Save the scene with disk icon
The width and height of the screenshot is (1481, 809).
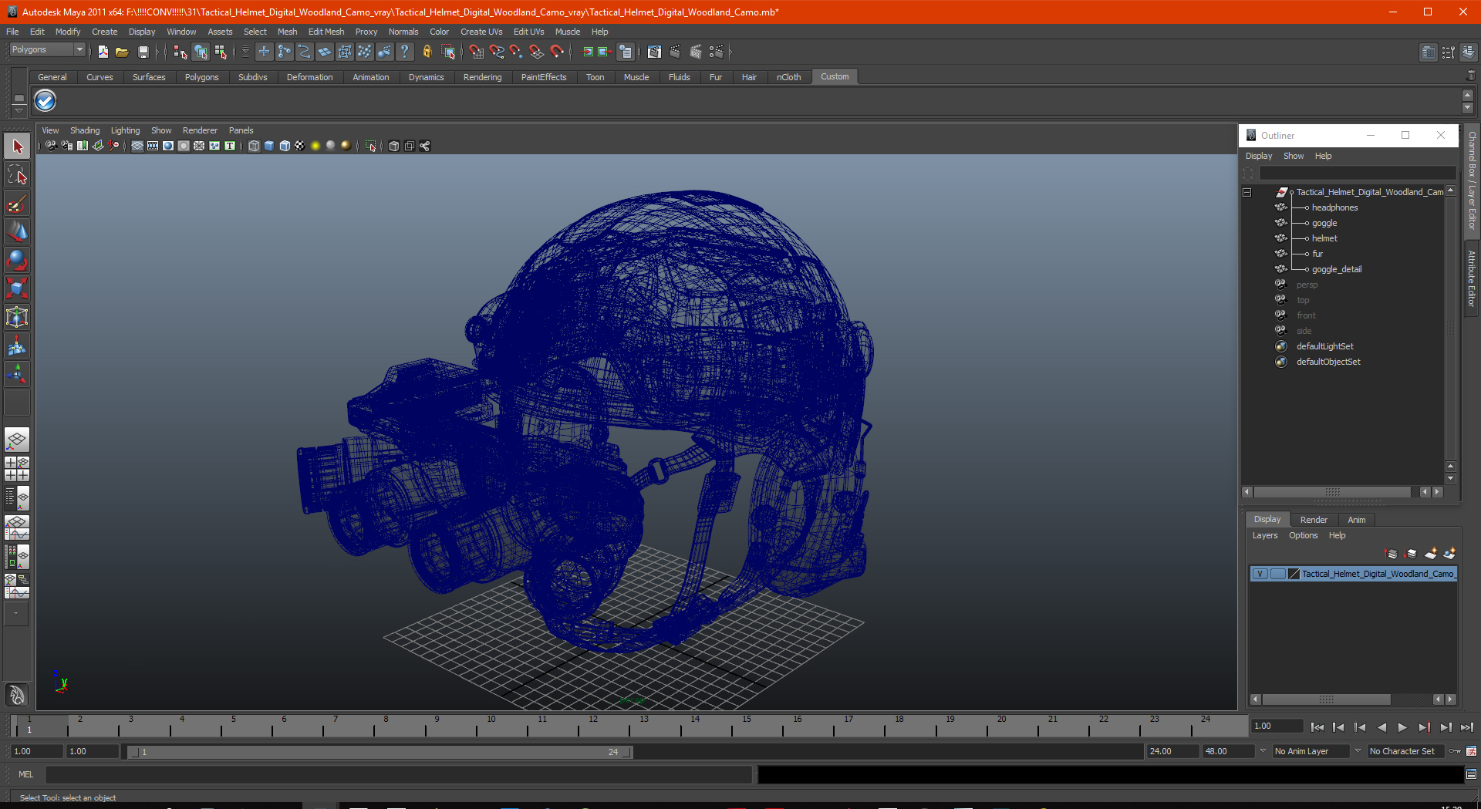tap(143, 52)
